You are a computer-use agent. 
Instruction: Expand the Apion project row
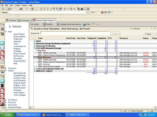coord(35,41)
